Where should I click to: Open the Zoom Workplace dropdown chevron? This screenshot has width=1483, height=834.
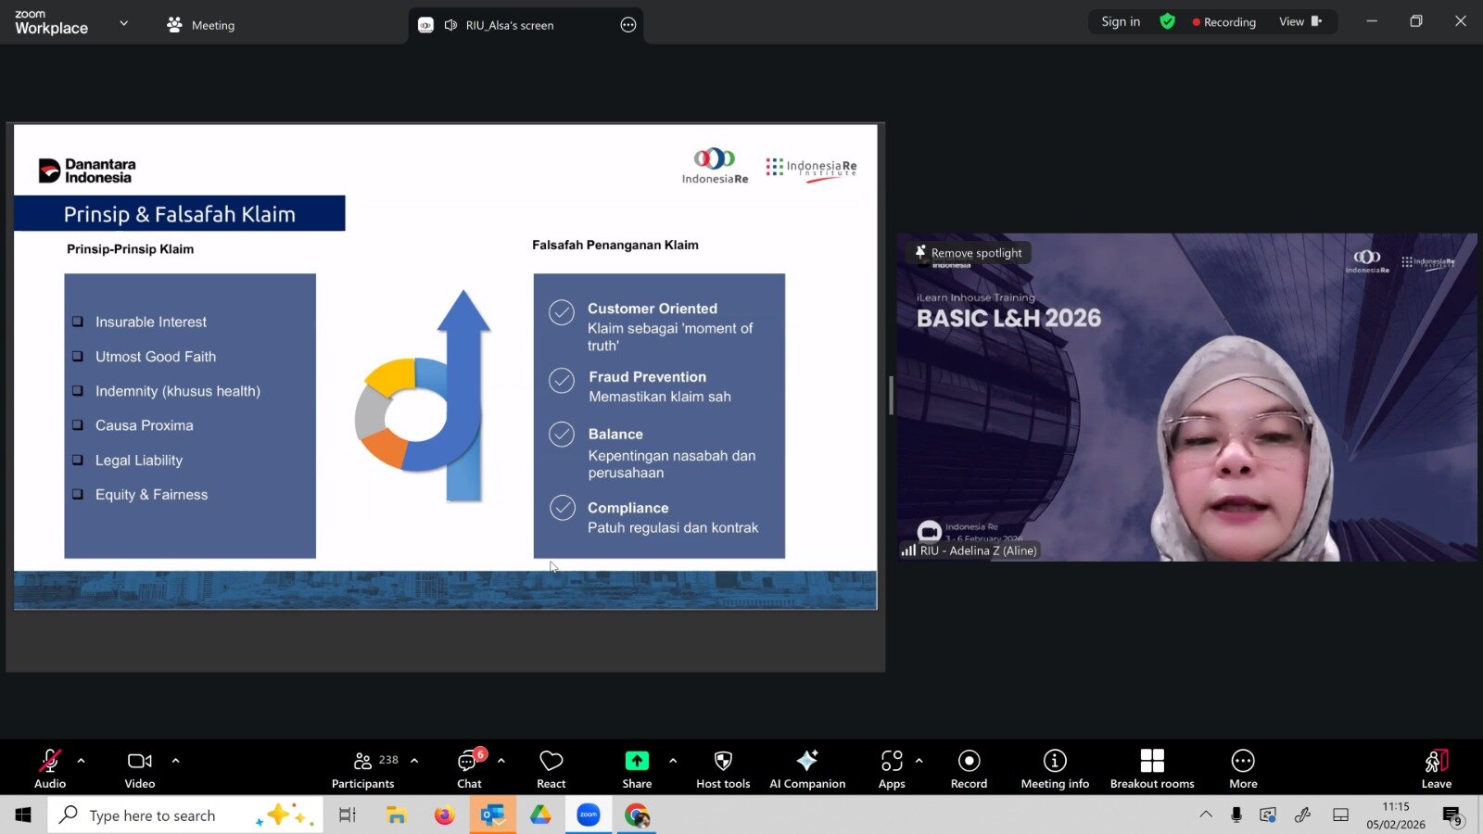coord(124,23)
